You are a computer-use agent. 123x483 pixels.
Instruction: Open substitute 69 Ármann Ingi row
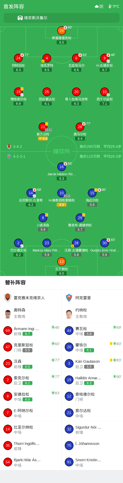tap(31, 331)
